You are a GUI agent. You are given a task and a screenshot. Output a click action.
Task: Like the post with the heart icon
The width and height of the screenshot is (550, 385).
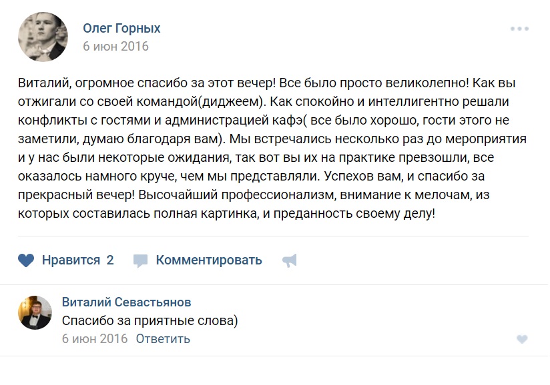[26, 260]
